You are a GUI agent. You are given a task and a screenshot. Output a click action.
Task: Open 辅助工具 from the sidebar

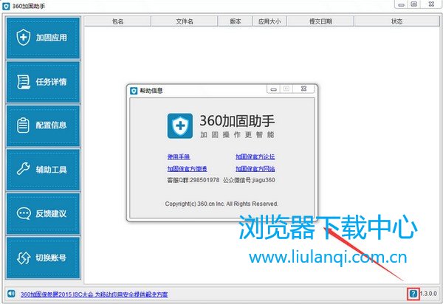44,170
